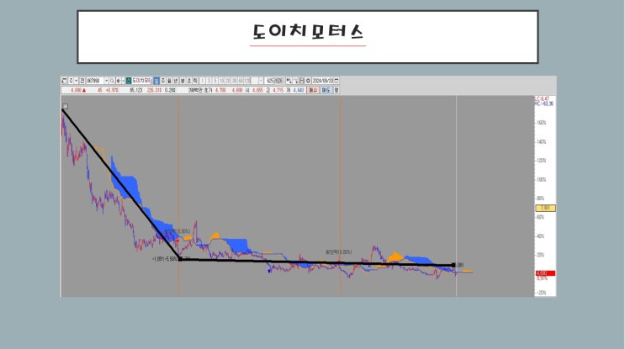The height and width of the screenshot is (349, 625).
Task: Click the 호가 label in the quote row
Action: point(208,90)
